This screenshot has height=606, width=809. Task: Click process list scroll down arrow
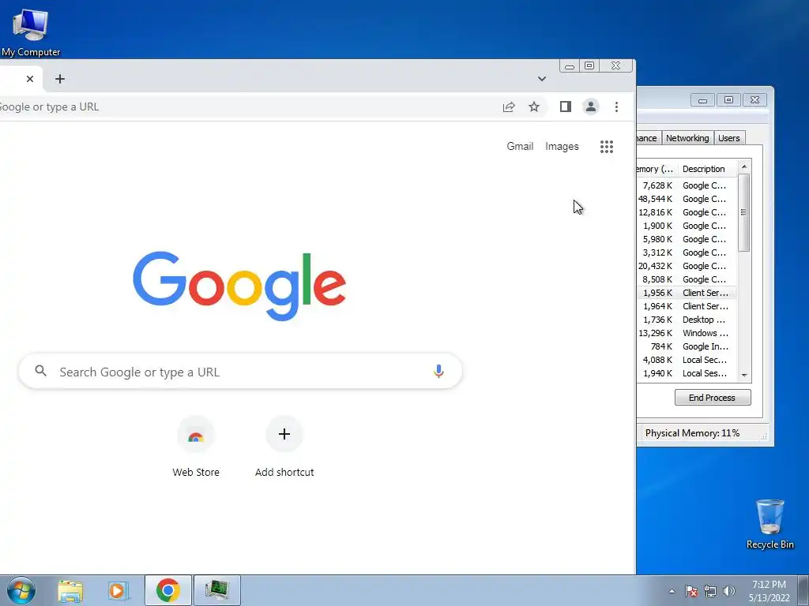[744, 375]
